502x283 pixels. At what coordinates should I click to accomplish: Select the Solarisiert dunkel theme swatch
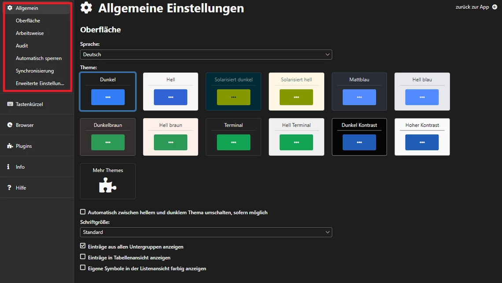tap(233, 92)
